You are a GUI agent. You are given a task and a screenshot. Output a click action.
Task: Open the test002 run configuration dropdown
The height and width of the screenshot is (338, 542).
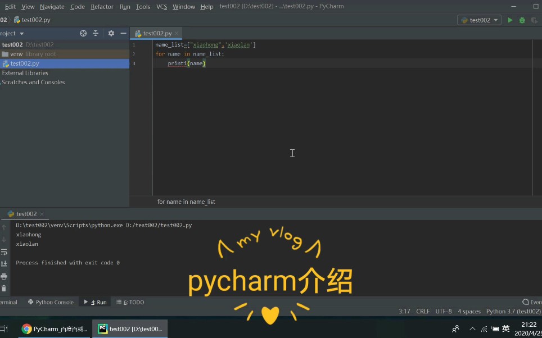(x=479, y=20)
